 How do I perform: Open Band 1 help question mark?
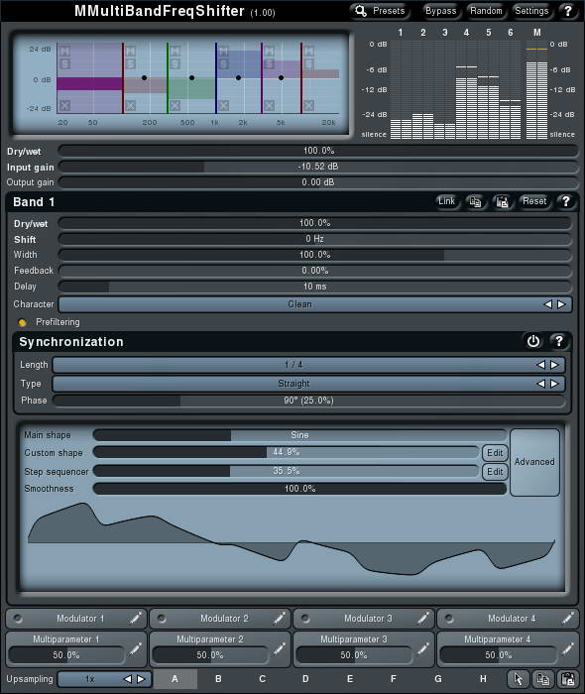tap(566, 202)
